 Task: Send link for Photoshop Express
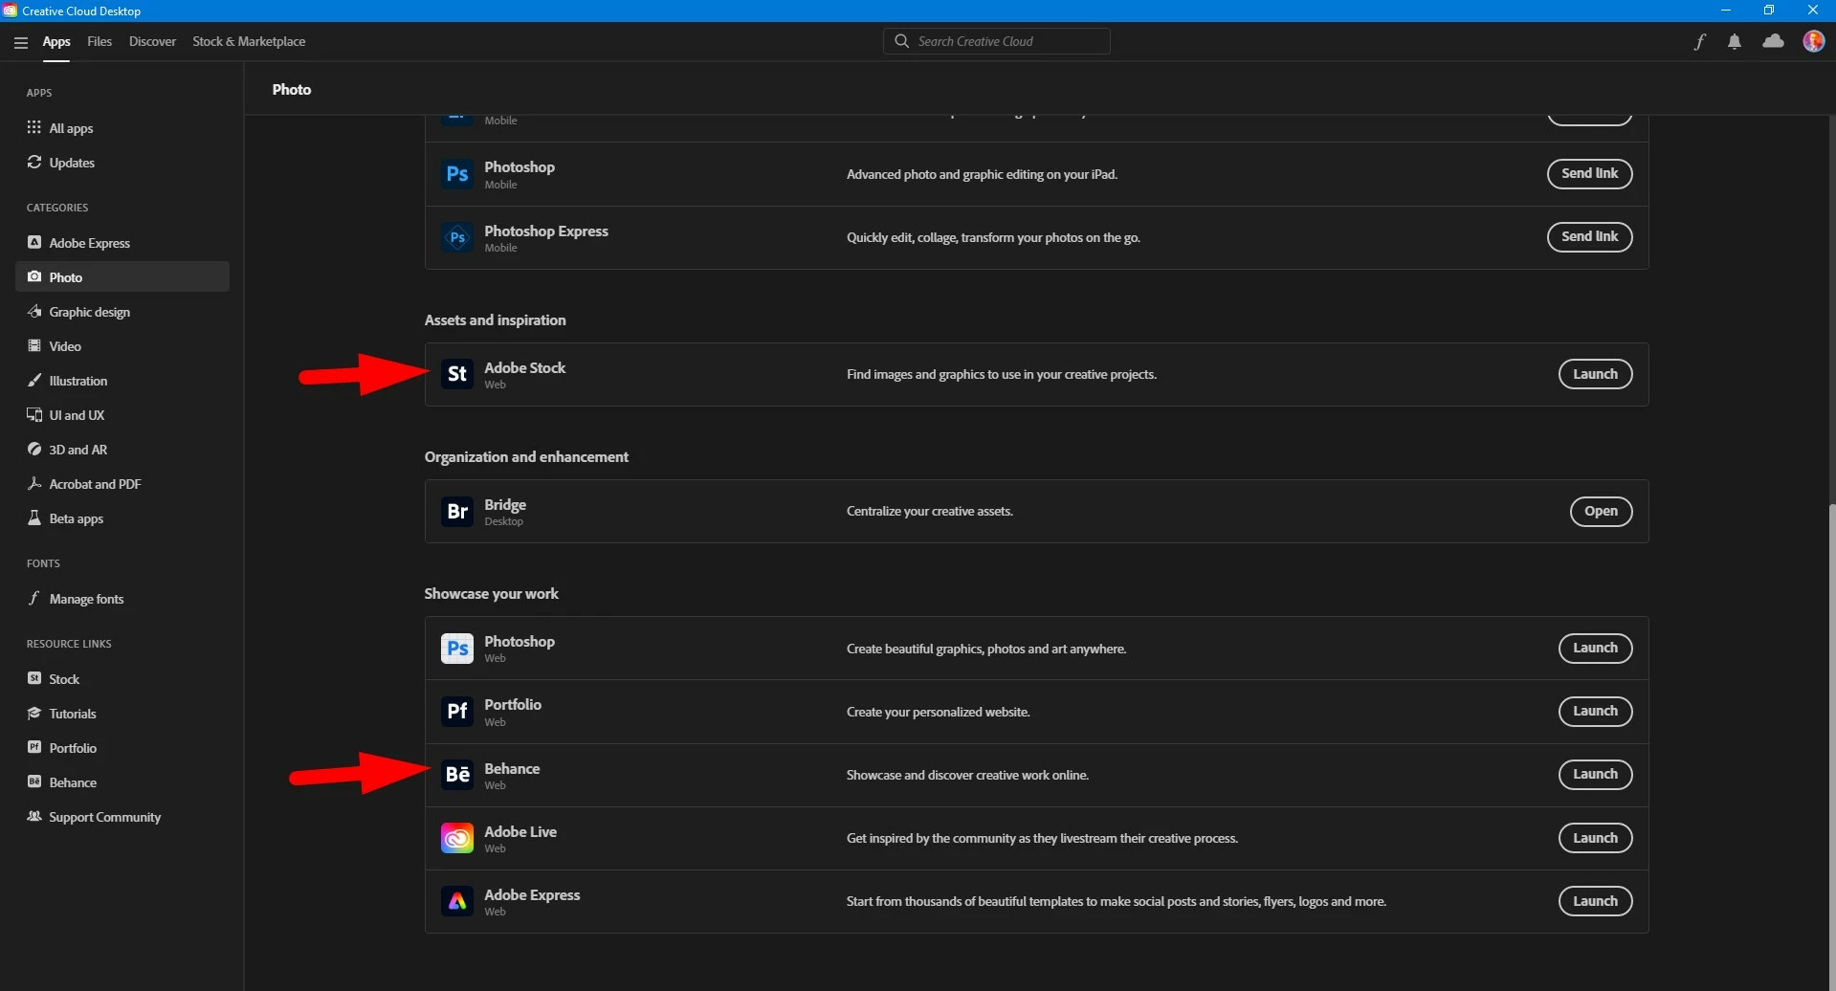(x=1589, y=236)
